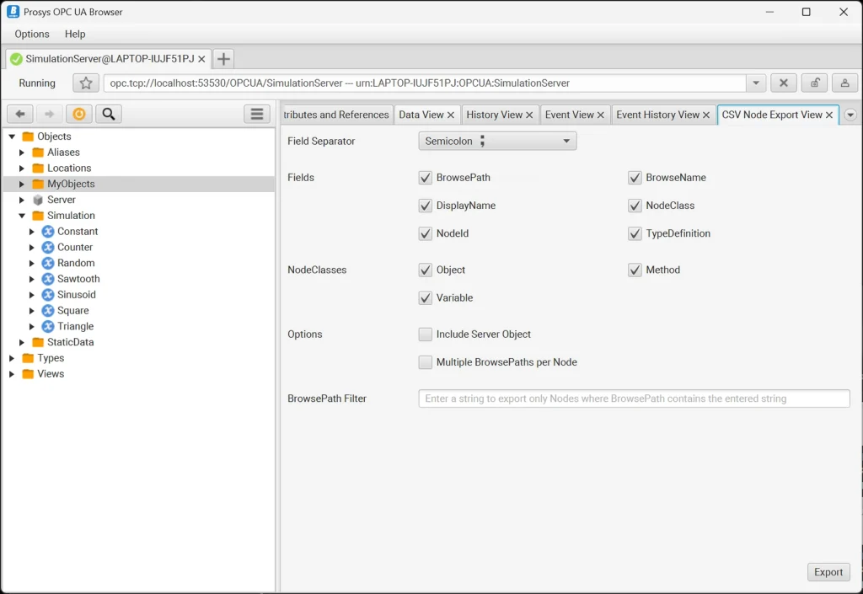Click the BrowsePath Filter input field
Image resolution: width=863 pixels, height=594 pixels.
[x=632, y=398]
